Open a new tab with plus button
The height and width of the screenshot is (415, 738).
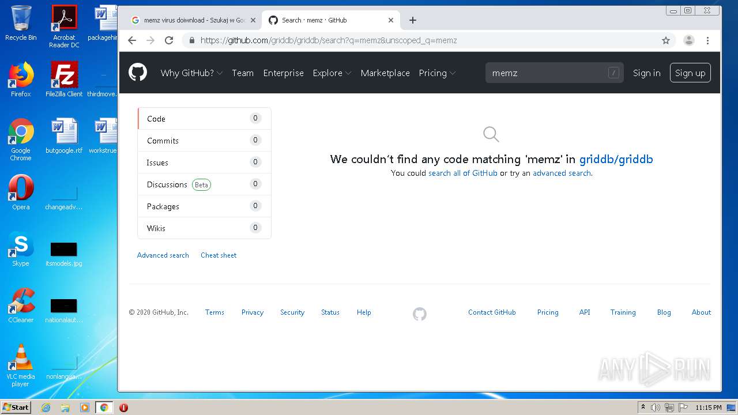click(x=413, y=20)
